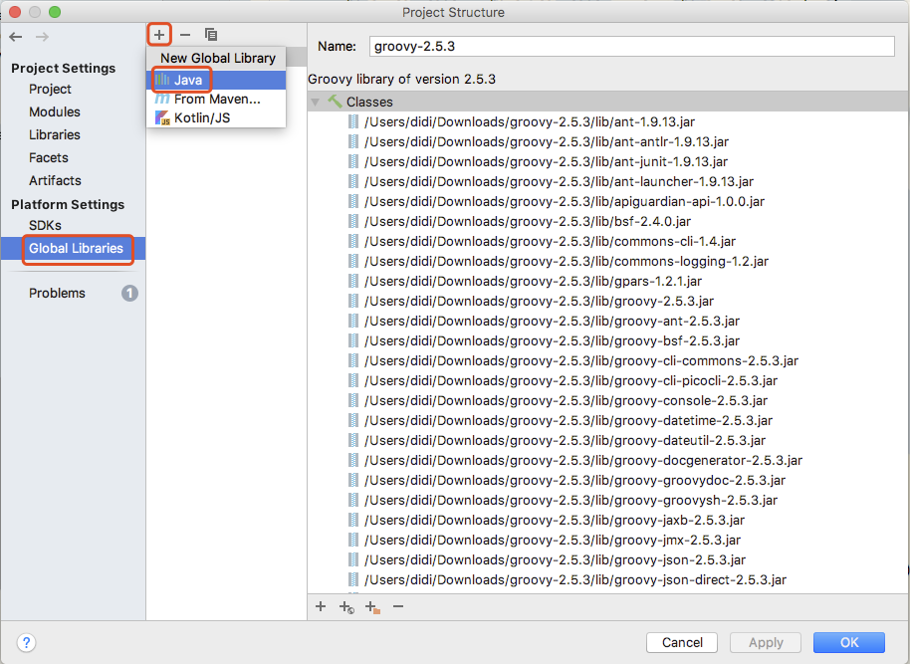Select commons-cli-1.4.jar row
Screen dimensions: 910x664
[607, 242]
